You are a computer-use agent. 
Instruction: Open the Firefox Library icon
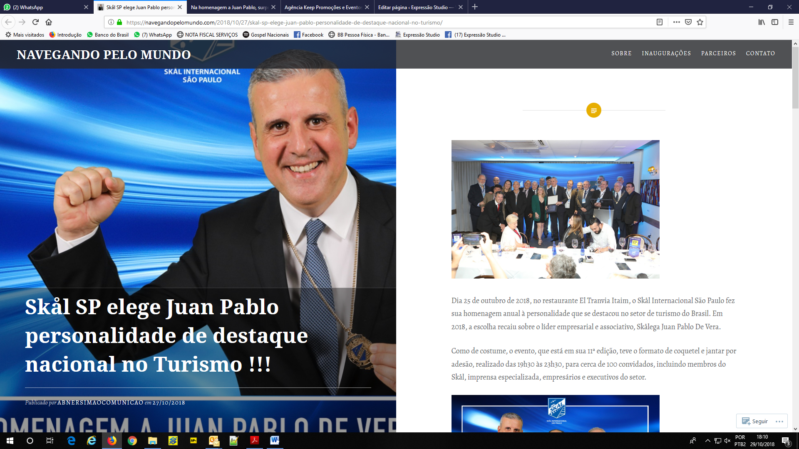pos(762,22)
